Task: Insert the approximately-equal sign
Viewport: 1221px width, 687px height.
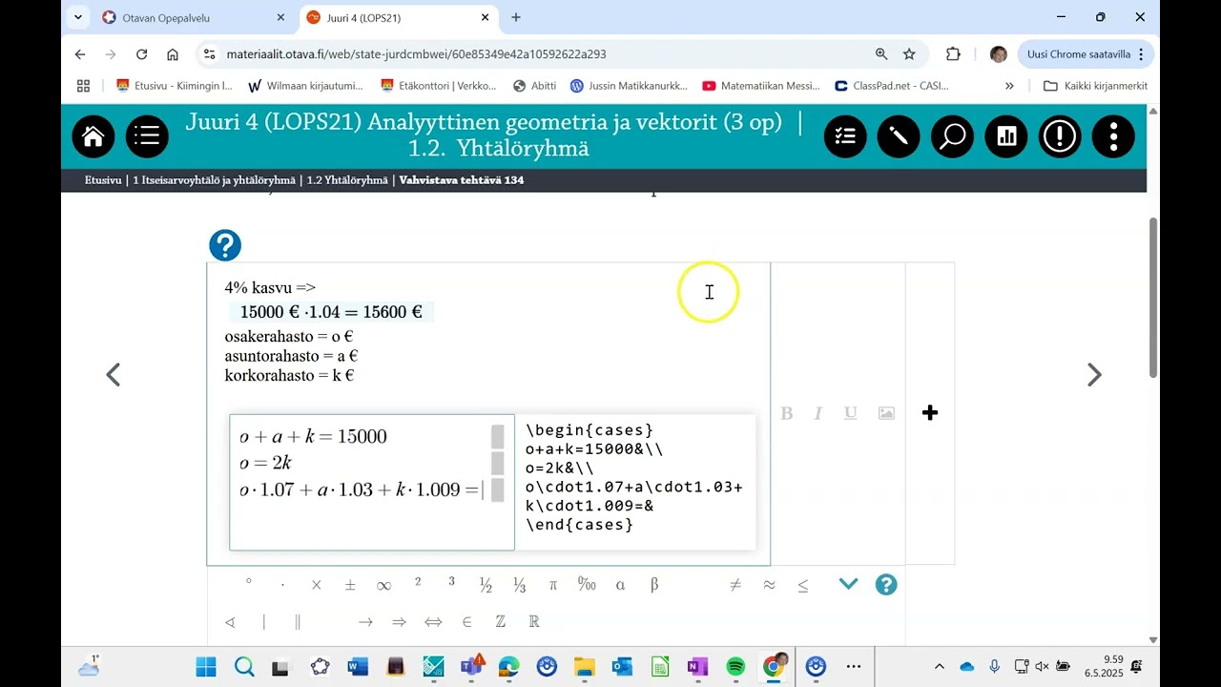Action: (x=769, y=585)
